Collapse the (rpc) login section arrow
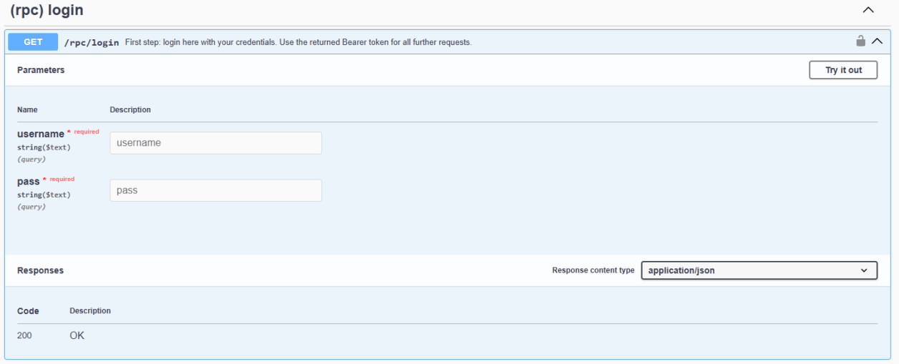This screenshot has width=899, height=364. 868,10
